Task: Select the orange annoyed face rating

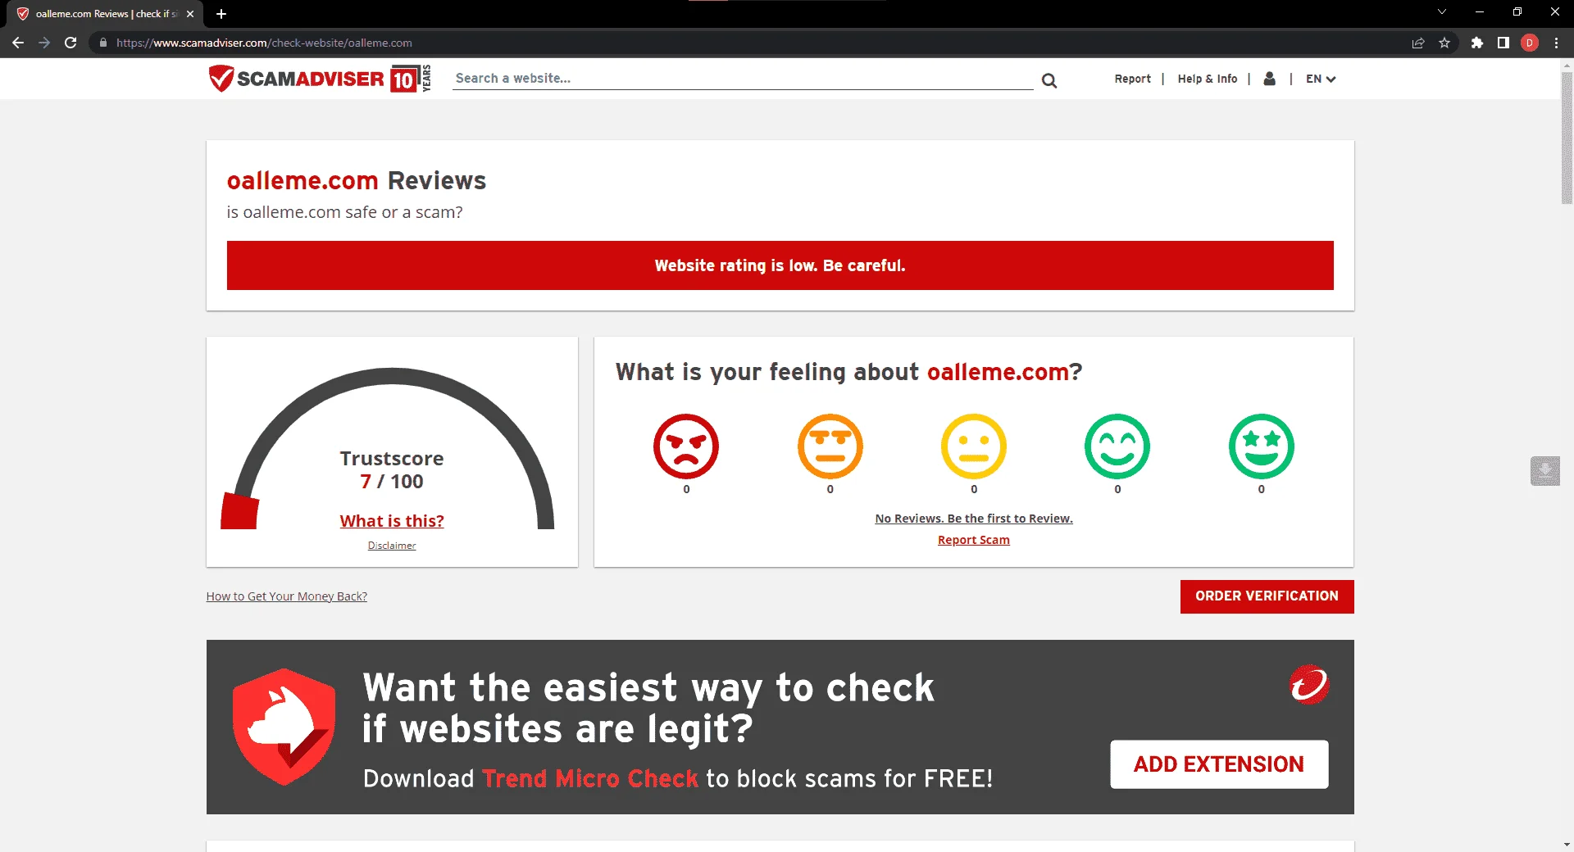Action: click(830, 446)
